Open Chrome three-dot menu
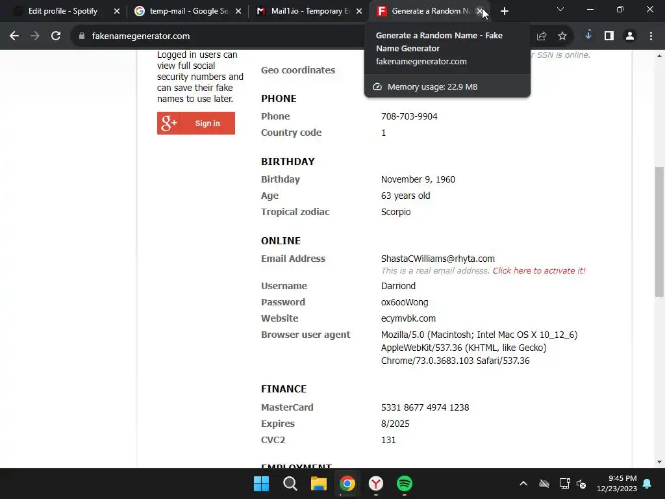 pos(651,36)
